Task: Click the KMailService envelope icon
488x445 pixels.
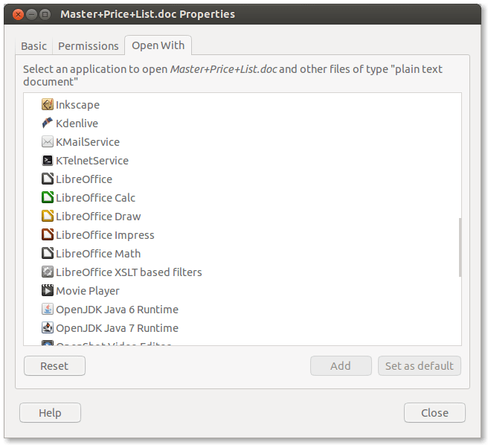Action: click(48, 141)
